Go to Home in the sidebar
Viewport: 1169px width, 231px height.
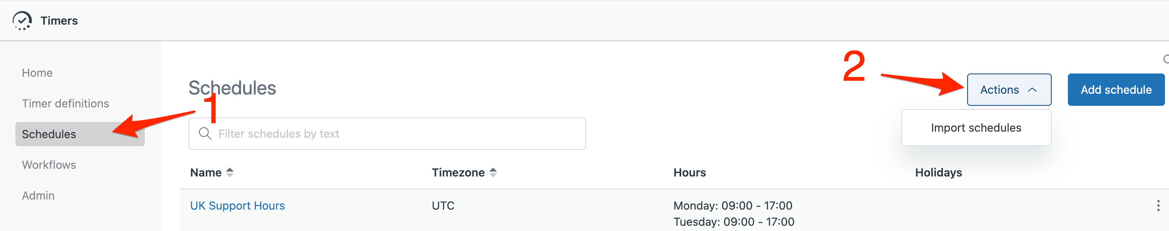pyautogui.click(x=37, y=73)
